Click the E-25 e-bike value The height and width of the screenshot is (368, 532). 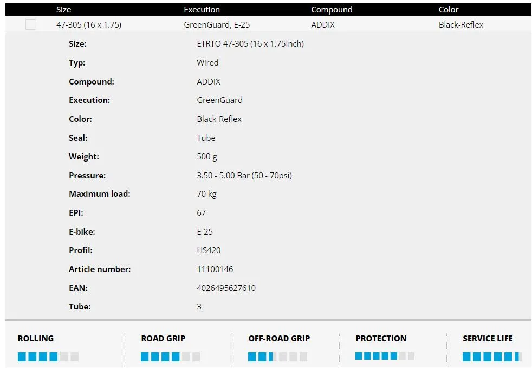[205, 232]
